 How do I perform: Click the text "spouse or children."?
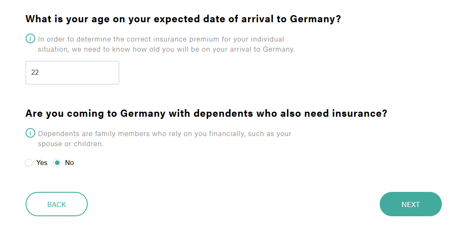pos(70,144)
